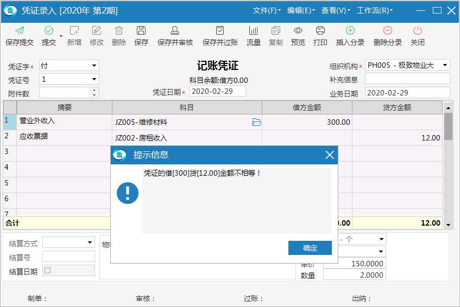Click the 新增 toolbar icon
The height and width of the screenshot is (307, 460).
[74, 30]
